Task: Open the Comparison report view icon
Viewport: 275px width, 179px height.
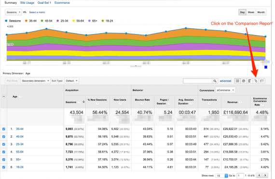Action: click(x=256, y=81)
